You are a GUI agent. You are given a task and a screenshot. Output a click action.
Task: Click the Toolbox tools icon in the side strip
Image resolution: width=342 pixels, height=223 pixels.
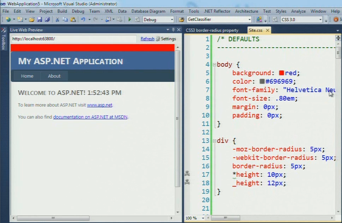click(x=4, y=30)
